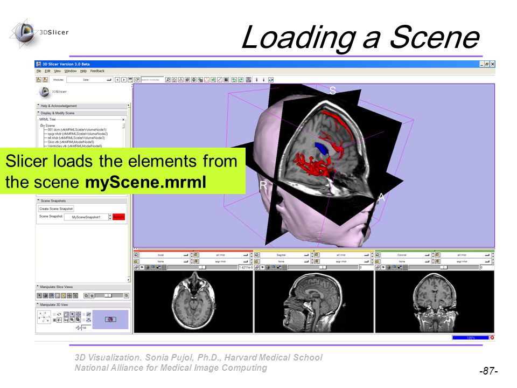Toggle the eye visibility icon in coronal viewer
The width and height of the screenshot is (517, 388).
click(x=383, y=267)
